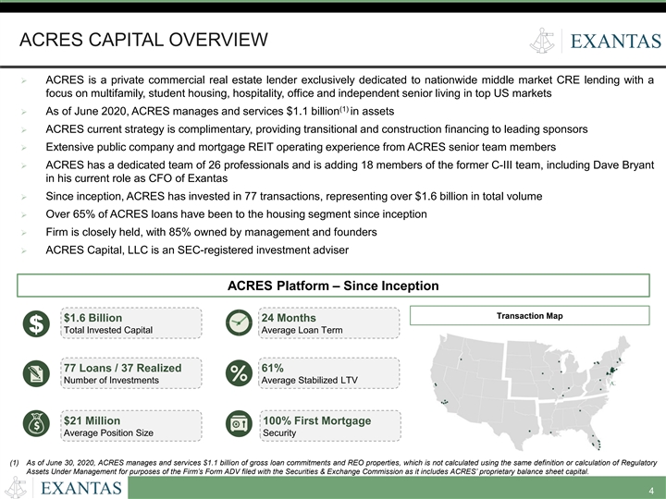Click the money bag icon beside Average Position Size
Viewport: 666px width, 499px height.
pos(36,423)
